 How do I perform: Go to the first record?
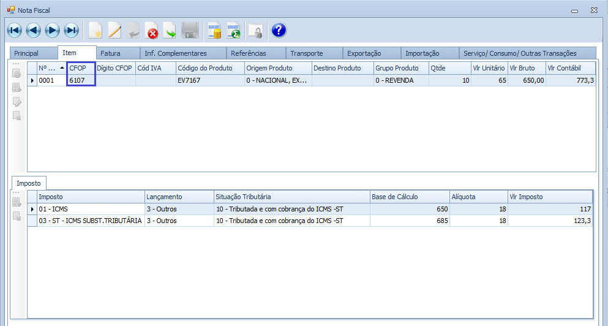pos(14,30)
